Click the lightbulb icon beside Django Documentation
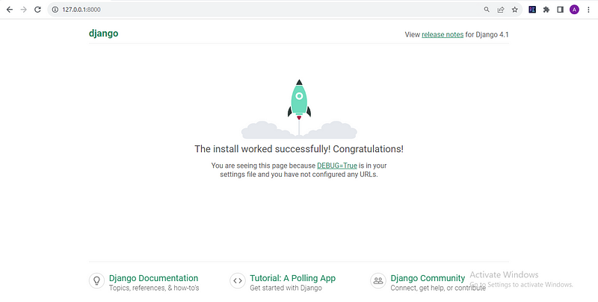 [96, 281]
